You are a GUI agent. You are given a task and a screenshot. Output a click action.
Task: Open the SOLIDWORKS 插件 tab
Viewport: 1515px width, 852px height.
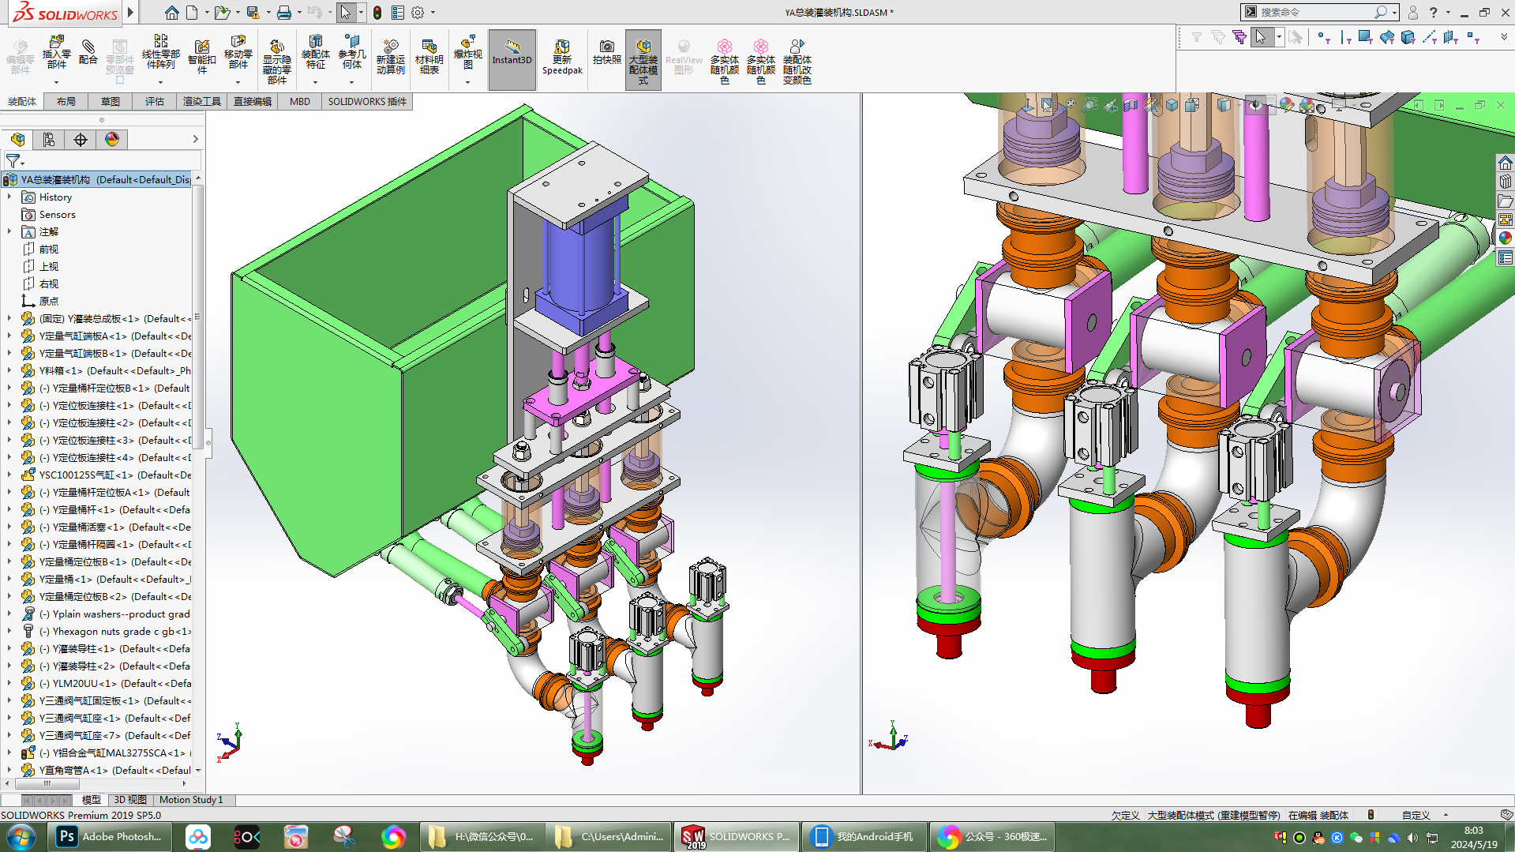(x=367, y=101)
